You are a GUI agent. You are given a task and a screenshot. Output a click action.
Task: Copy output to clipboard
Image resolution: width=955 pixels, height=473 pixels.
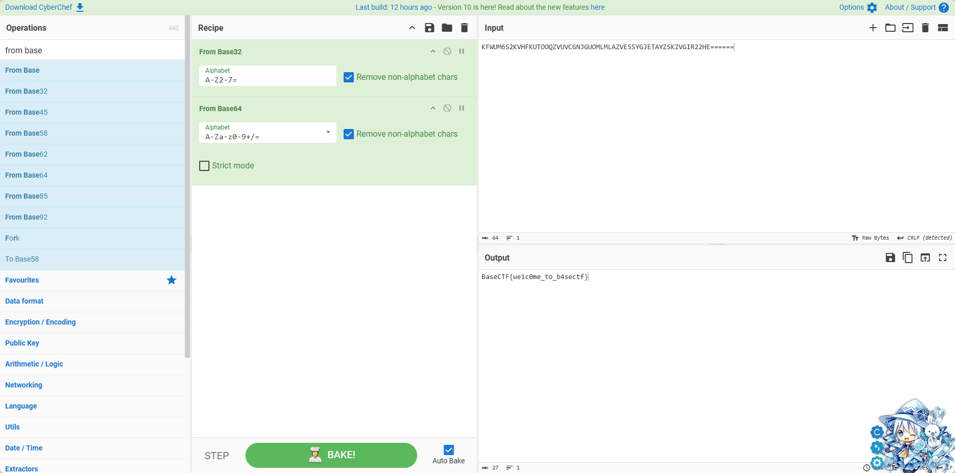pyautogui.click(x=908, y=257)
